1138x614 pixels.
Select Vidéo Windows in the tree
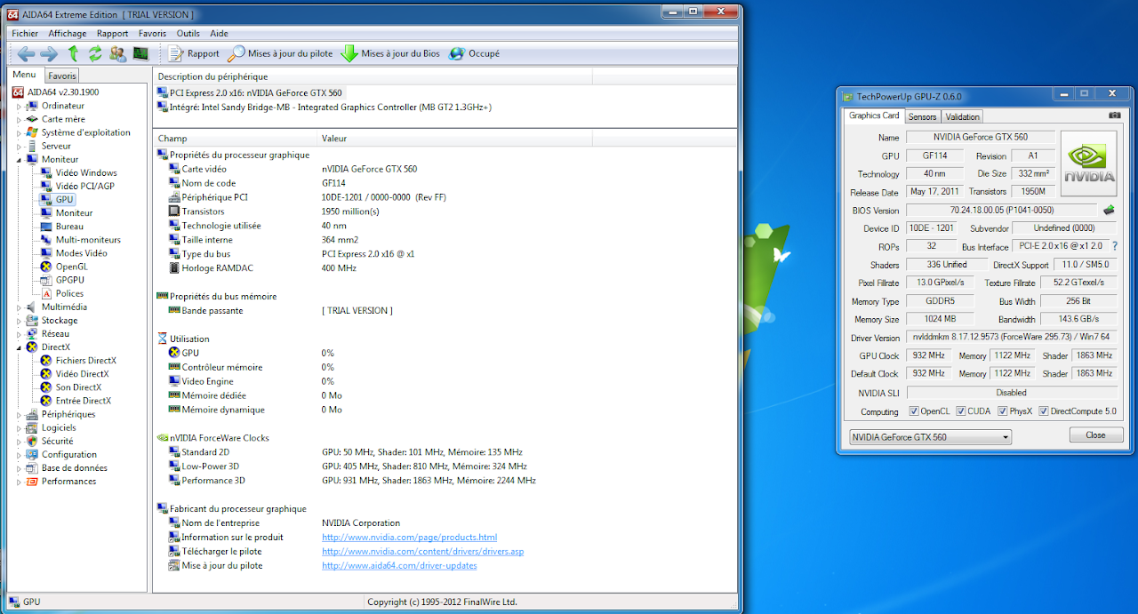tap(79, 172)
